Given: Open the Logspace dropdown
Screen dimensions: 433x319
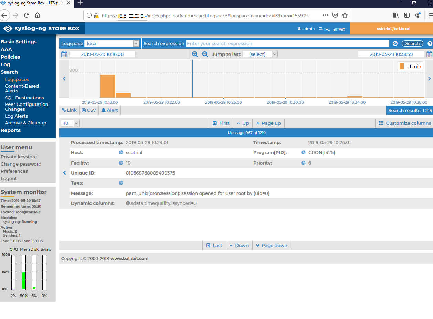Looking at the screenshot, I should tap(112, 43).
